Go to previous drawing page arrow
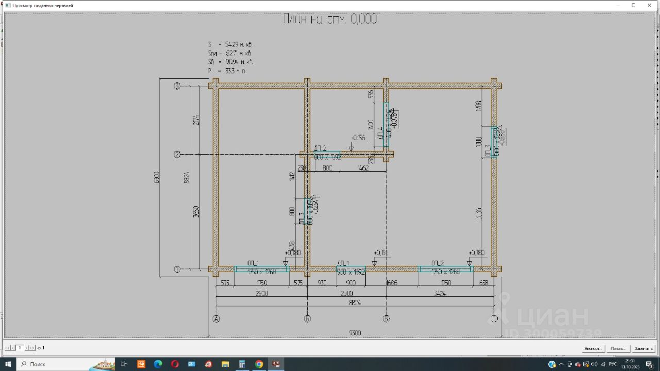This screenshot has width=660, height=371. click(12, 348)
